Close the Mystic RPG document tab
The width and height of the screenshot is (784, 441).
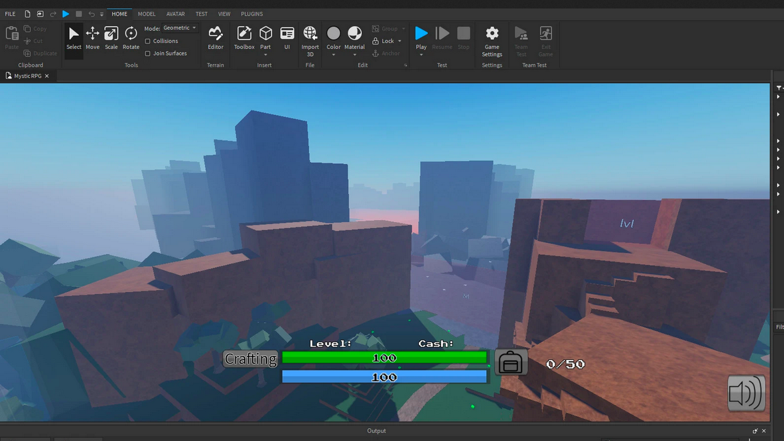click(47, 76)
